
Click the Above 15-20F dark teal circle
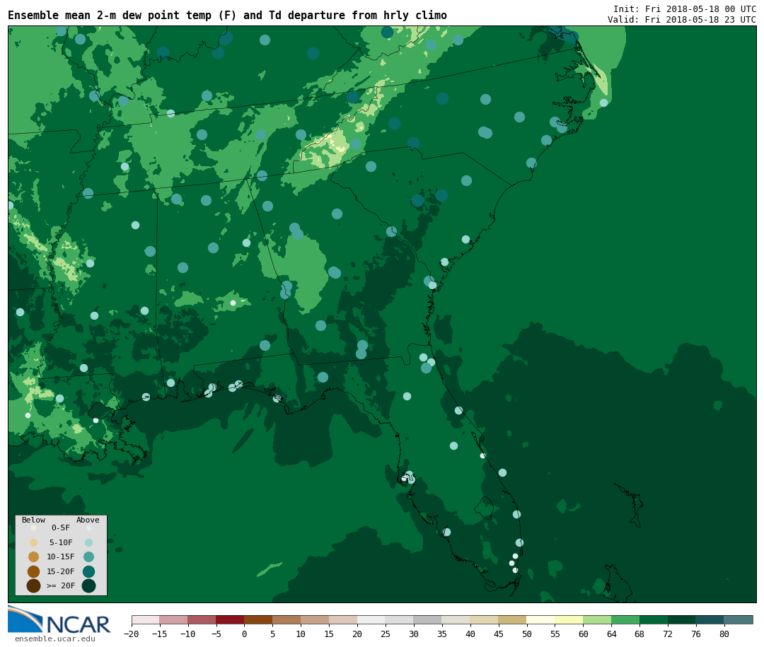click(x=88, y=571)
